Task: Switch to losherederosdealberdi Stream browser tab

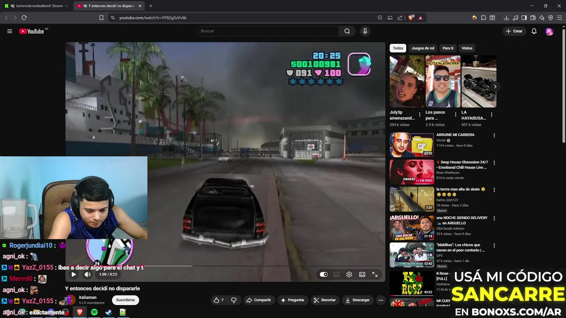Action: tap(36, 6)
